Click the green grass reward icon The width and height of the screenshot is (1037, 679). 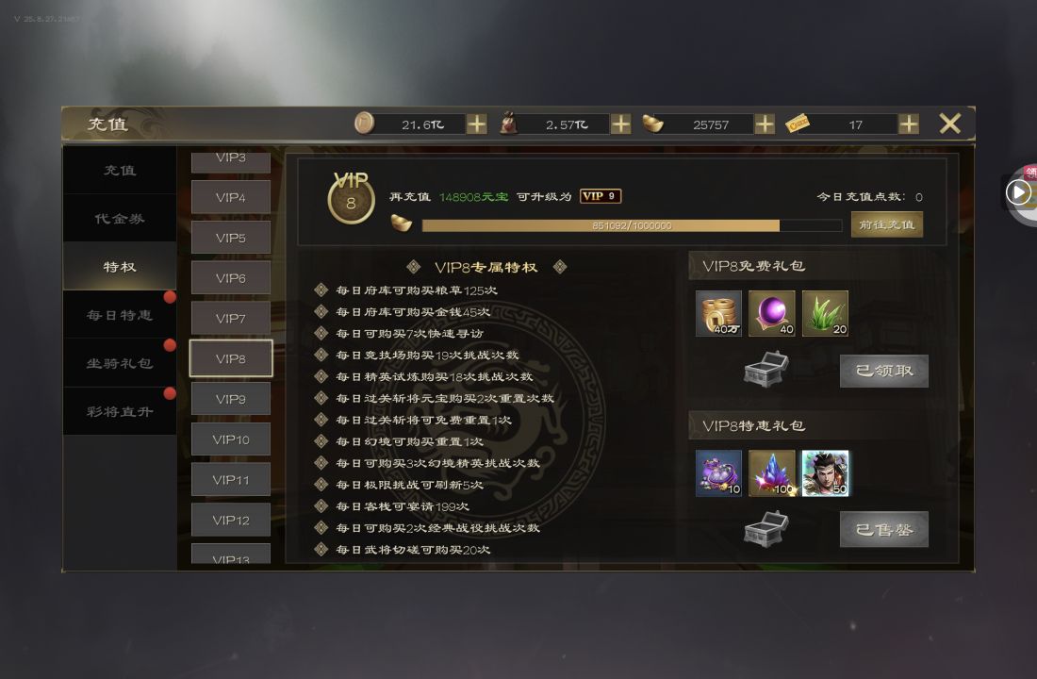pos(825,313)
